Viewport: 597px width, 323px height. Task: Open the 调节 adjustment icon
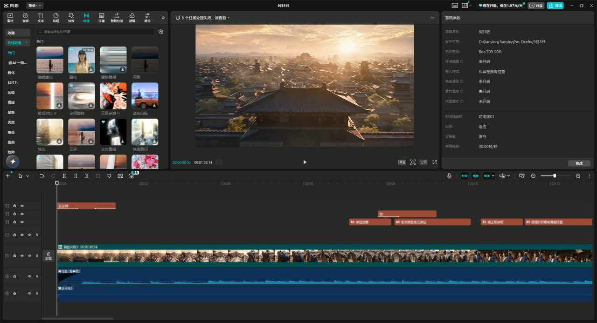(147, 18)
